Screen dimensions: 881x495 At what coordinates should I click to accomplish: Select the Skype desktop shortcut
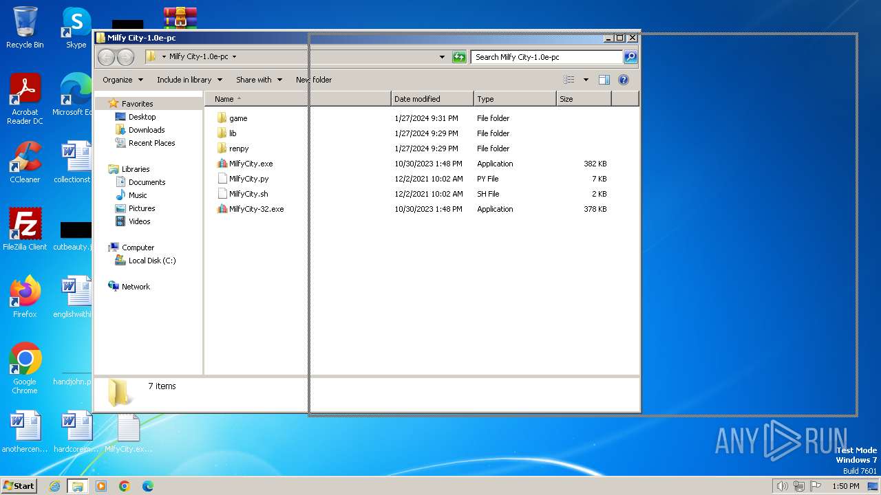(x=76, y=27)
